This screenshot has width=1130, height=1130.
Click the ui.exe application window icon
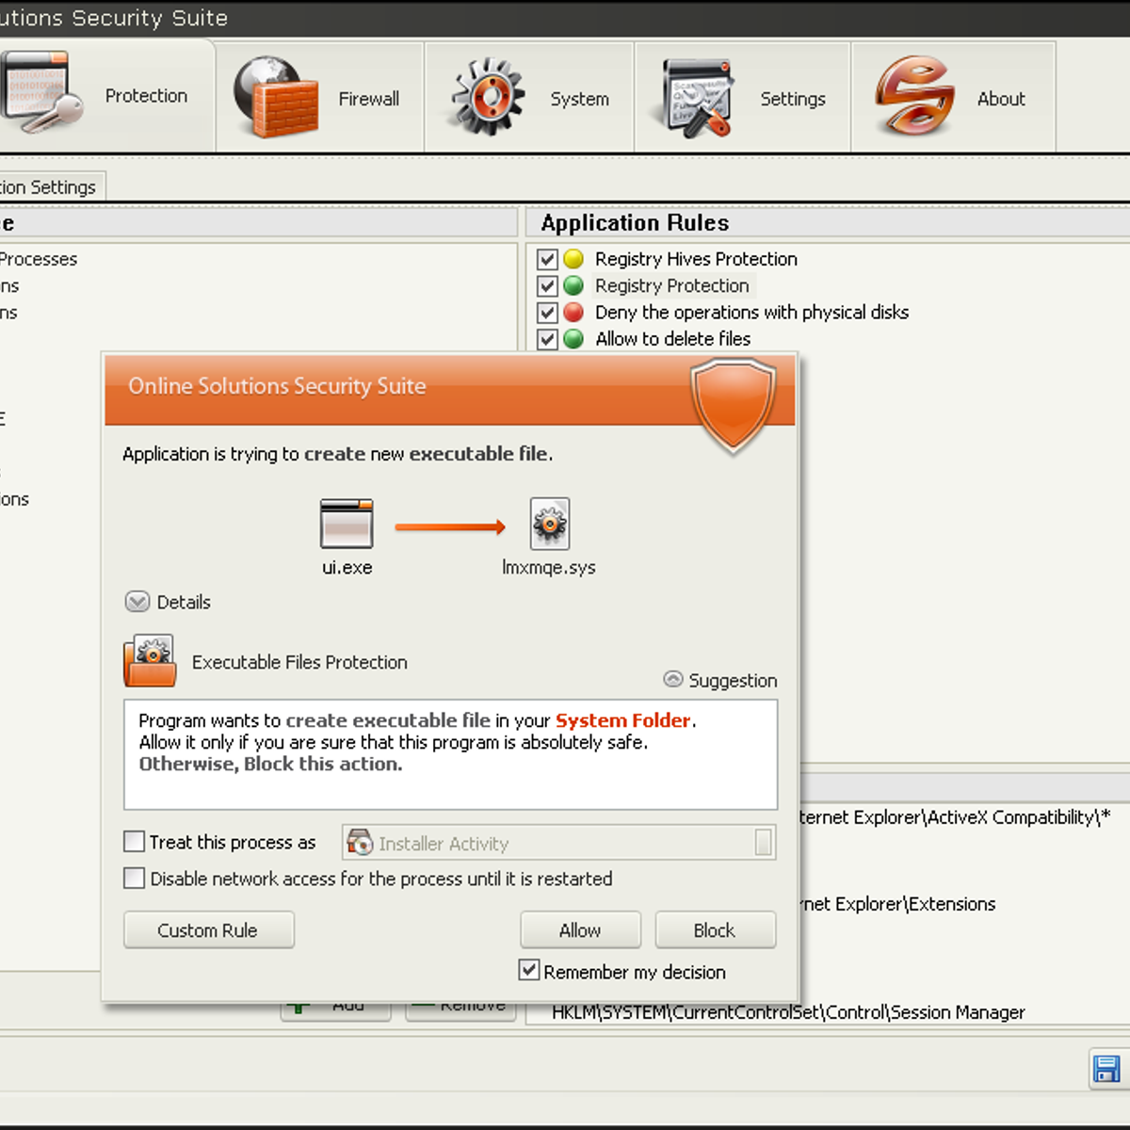pos(347,524)
